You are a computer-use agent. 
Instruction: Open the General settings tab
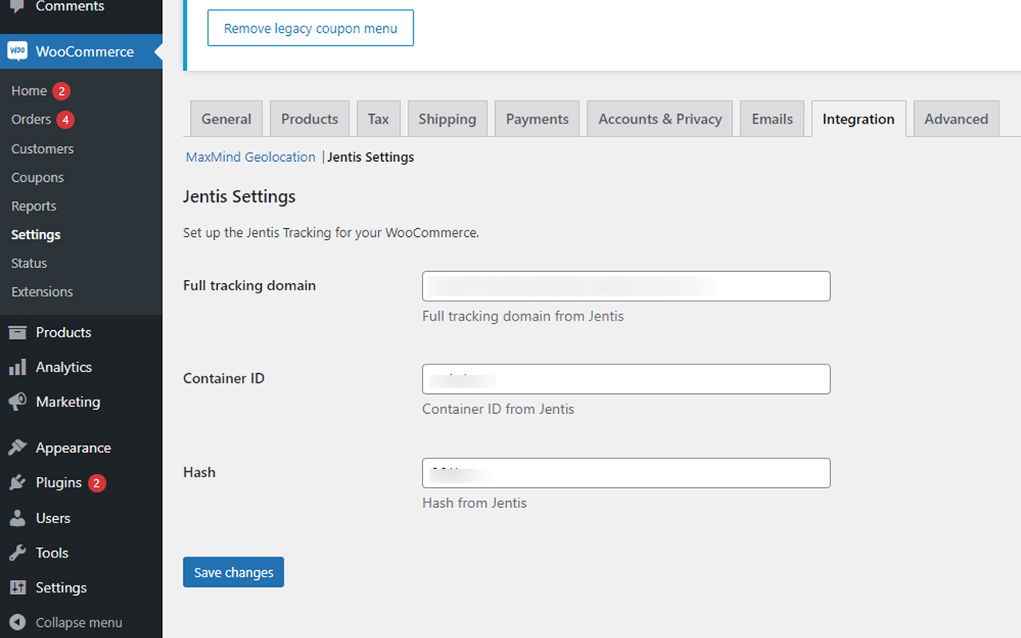click(x=226, y=119)
